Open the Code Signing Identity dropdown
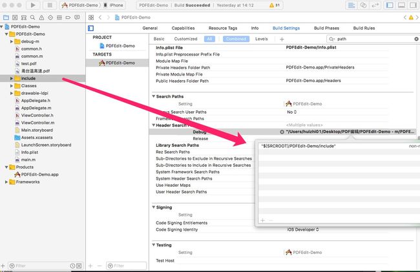Viewport: 420px width, 272px height. point(303,229)
